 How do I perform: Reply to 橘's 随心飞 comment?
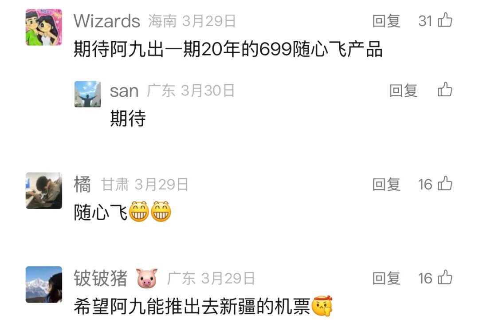click(386, 184)
